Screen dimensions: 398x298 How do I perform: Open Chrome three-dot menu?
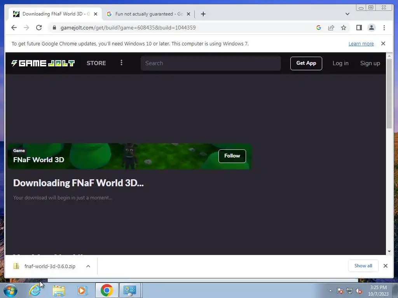pos(384,28)
